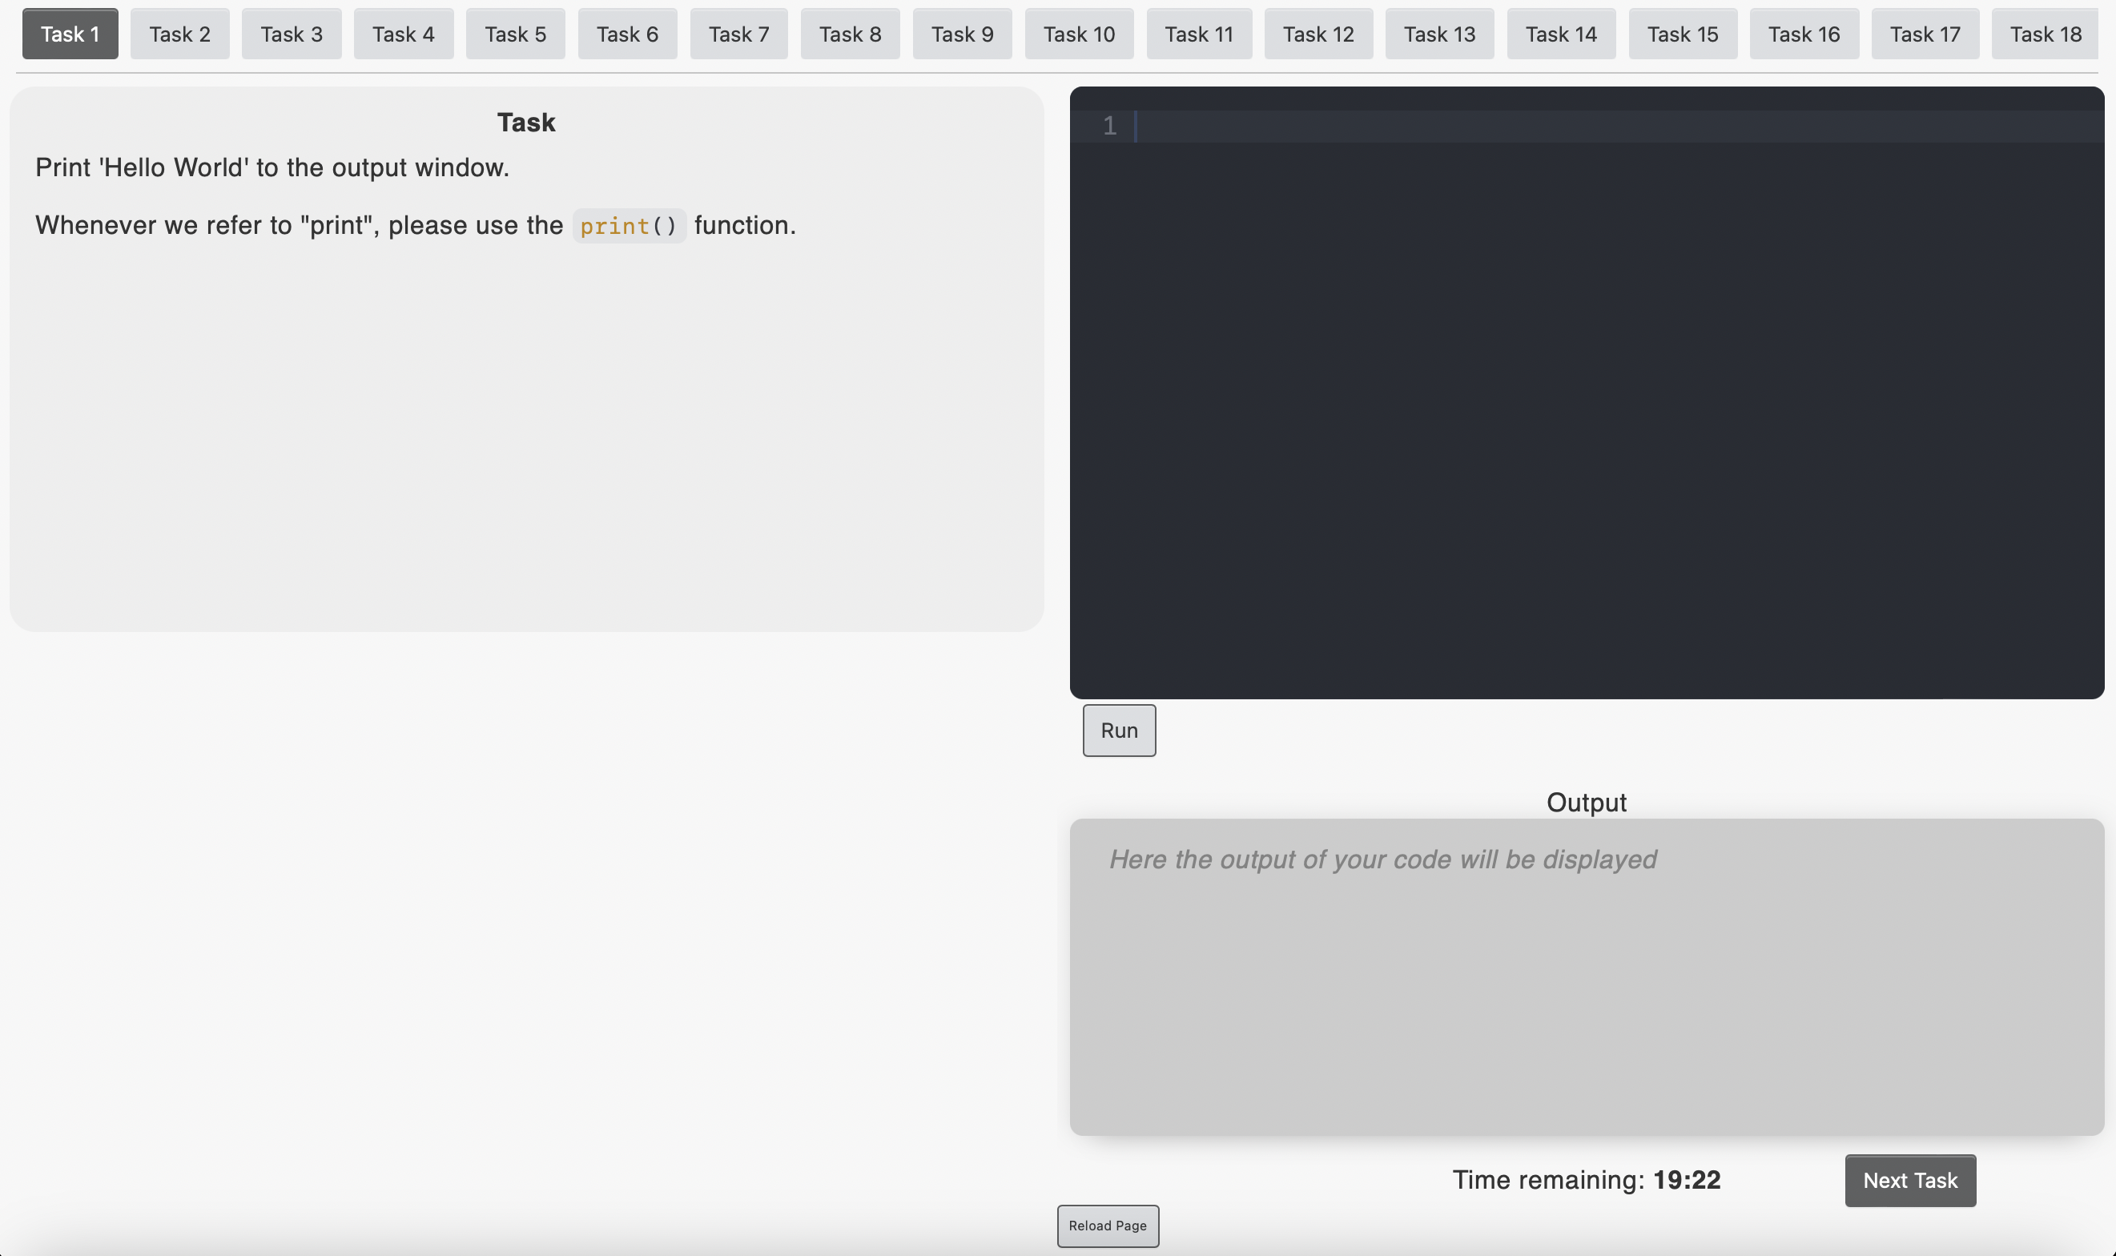Screen dimensions: 2116x1256
Task: Select the Task 14 tab
Action: point(1561,34)
